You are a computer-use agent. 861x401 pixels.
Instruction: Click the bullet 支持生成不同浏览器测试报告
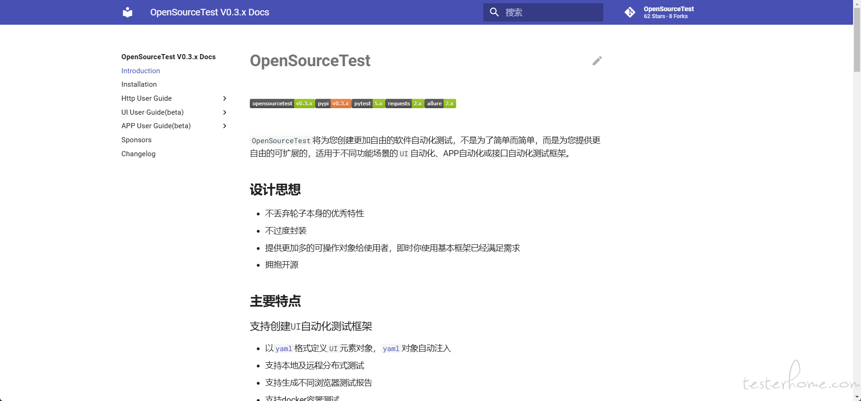click(318, 383)
